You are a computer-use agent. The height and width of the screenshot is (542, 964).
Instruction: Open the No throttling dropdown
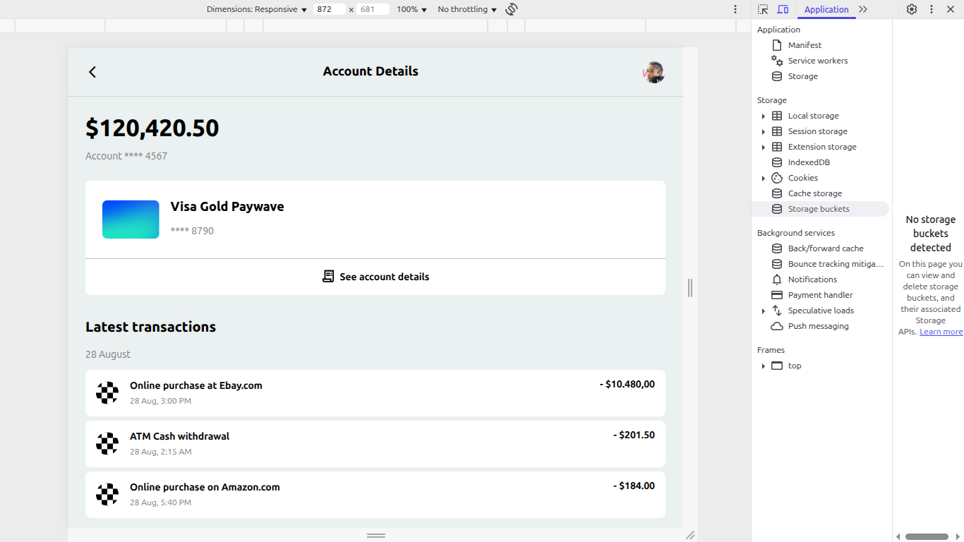[467, 9]
